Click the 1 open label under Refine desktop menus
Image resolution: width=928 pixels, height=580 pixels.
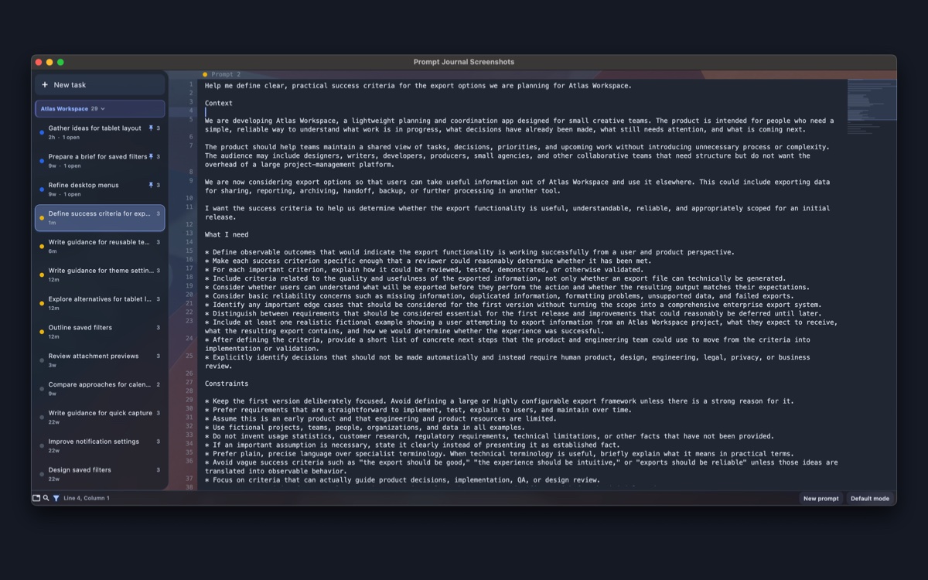(x=73, y=195)
